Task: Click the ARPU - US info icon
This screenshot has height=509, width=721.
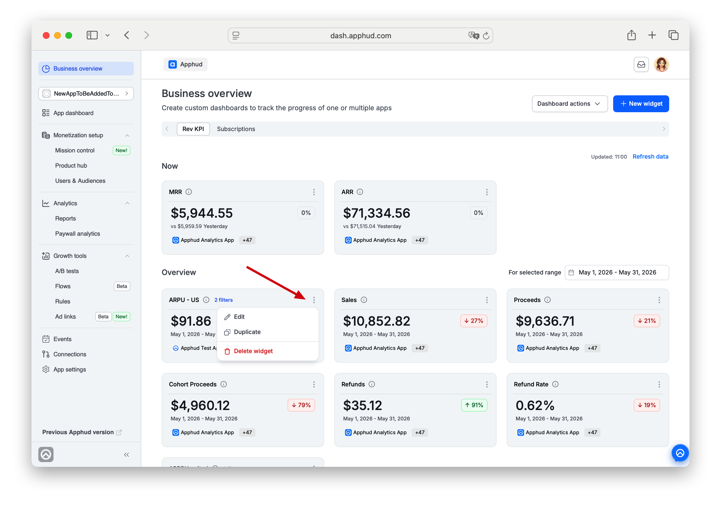Action: (206, 300)
